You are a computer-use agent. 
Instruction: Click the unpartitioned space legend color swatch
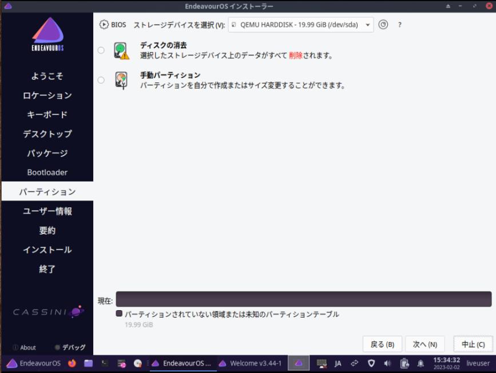pos(119,313)
